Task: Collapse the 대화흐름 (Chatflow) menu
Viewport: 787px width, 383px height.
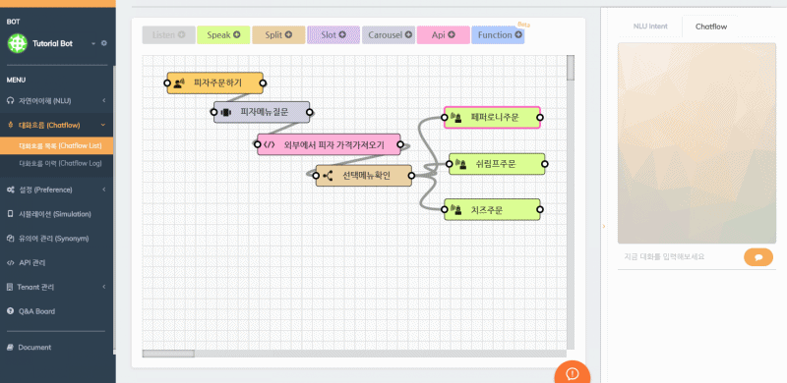Action: [x=56, y=125]
